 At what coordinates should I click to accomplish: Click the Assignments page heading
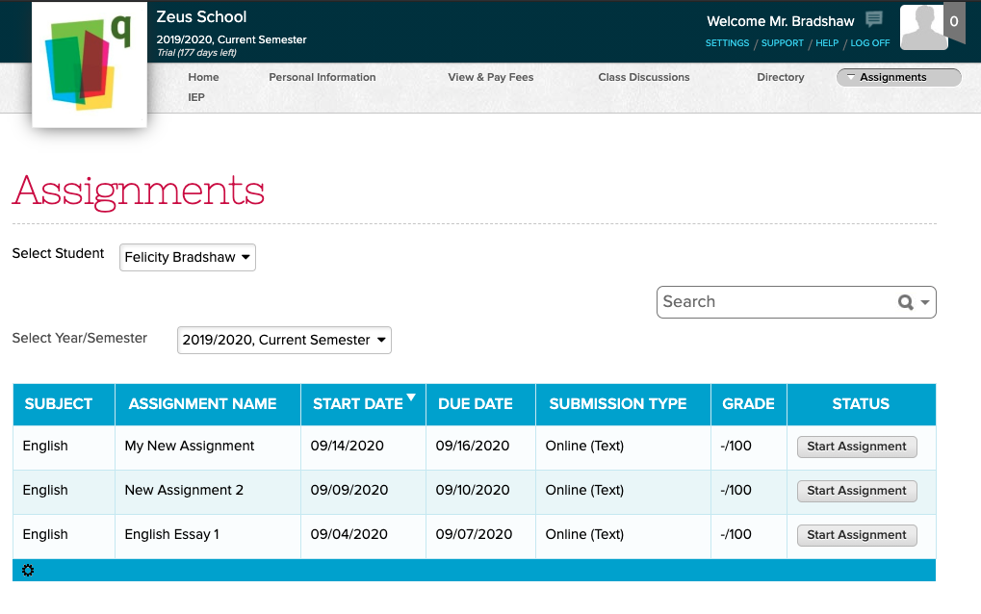click(139, 192)
